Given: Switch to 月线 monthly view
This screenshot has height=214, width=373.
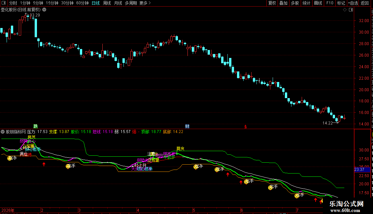Looking at the screenshot, I should [118, 3].
